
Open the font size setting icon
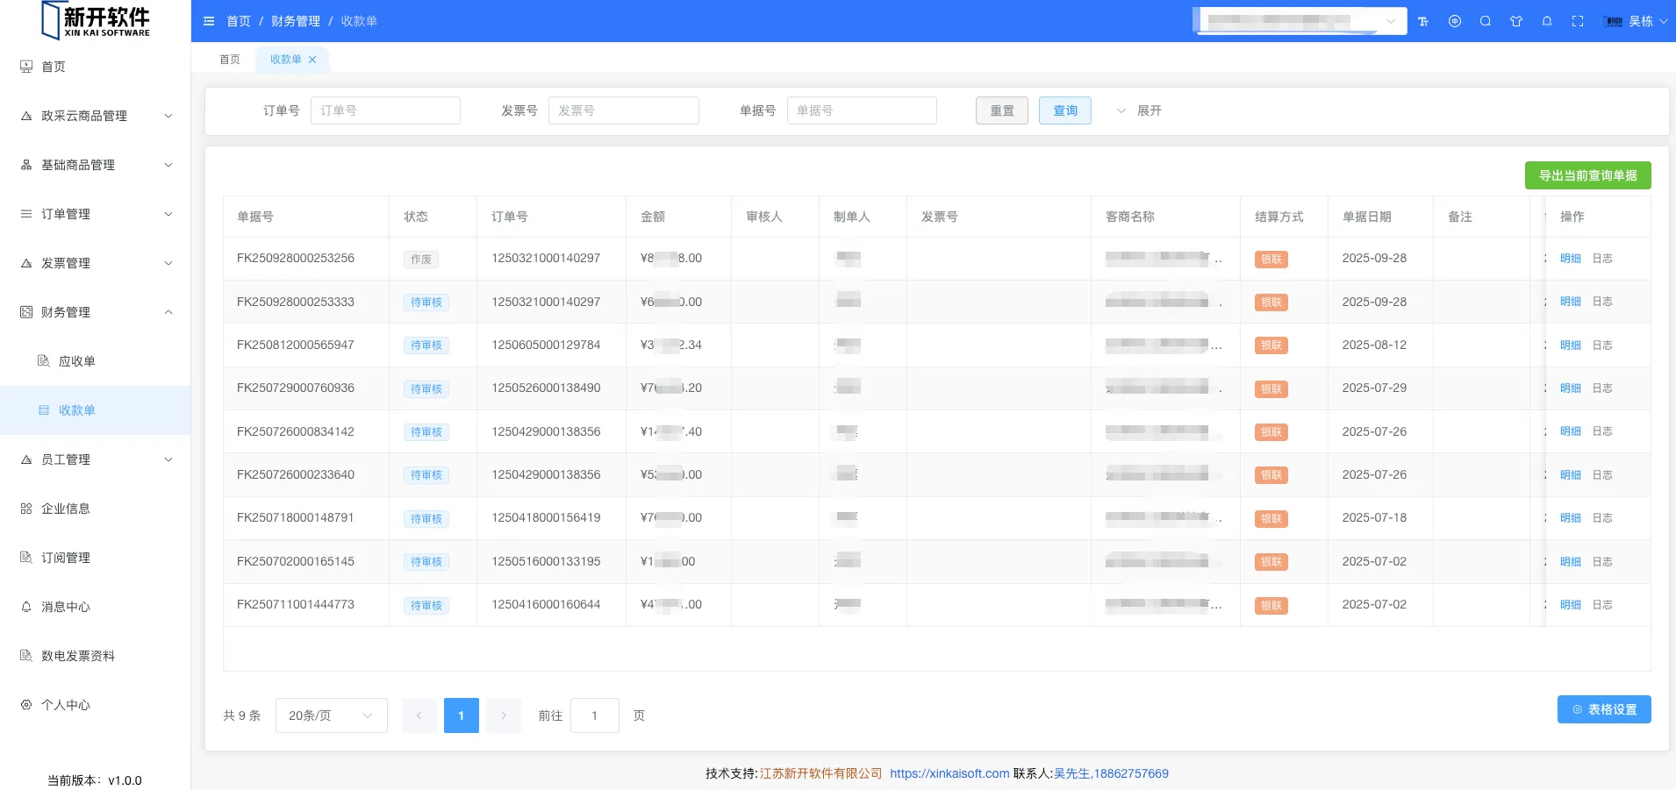[x=1423, y=21]
